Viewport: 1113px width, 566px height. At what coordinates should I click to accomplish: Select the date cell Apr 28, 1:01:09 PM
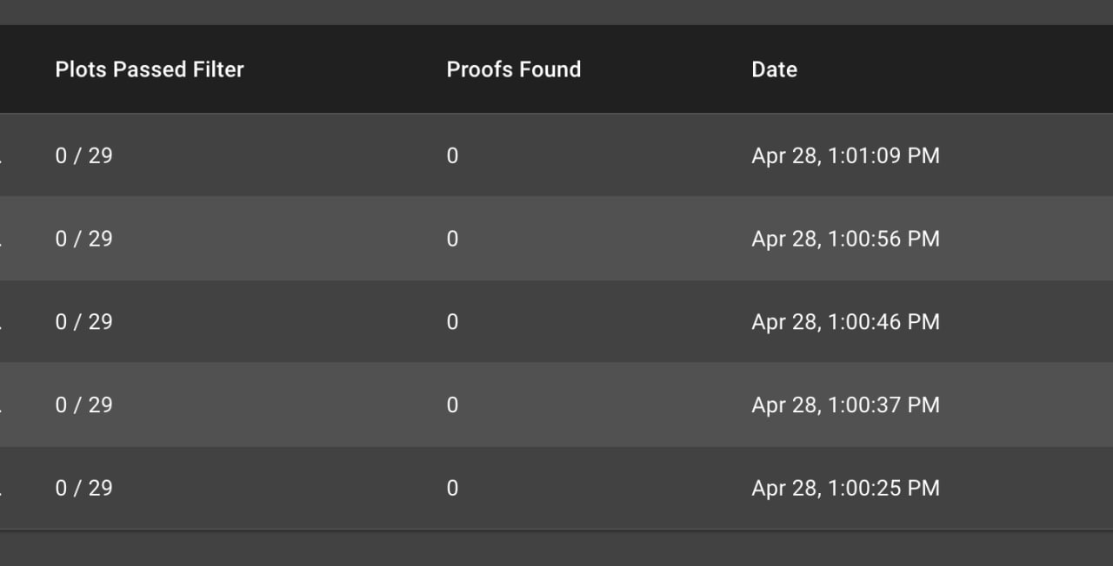click(845, 156)
